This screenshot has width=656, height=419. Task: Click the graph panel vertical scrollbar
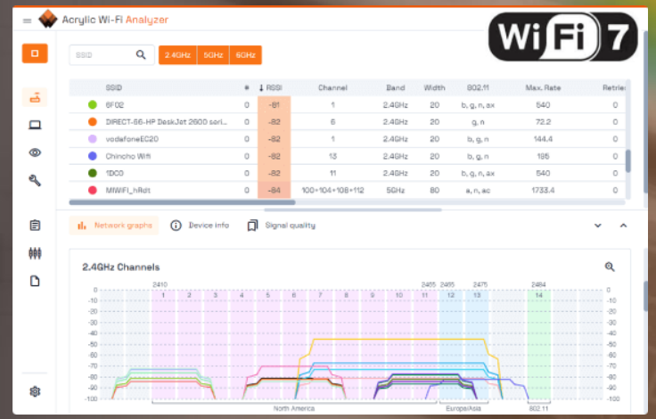pos(645,295)
